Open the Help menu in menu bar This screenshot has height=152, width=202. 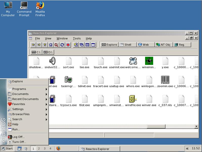coord(89,39)
